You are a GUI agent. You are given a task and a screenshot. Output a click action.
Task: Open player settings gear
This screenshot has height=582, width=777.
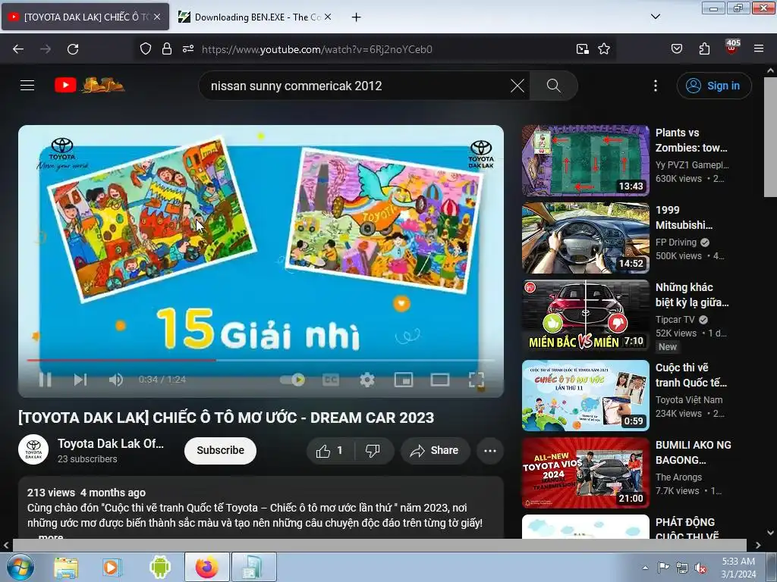click(366, 380)
